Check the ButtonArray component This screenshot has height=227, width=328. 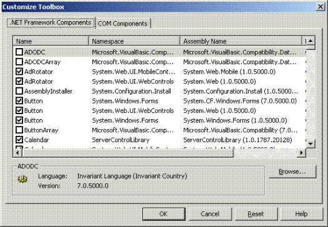click(19, 130)
